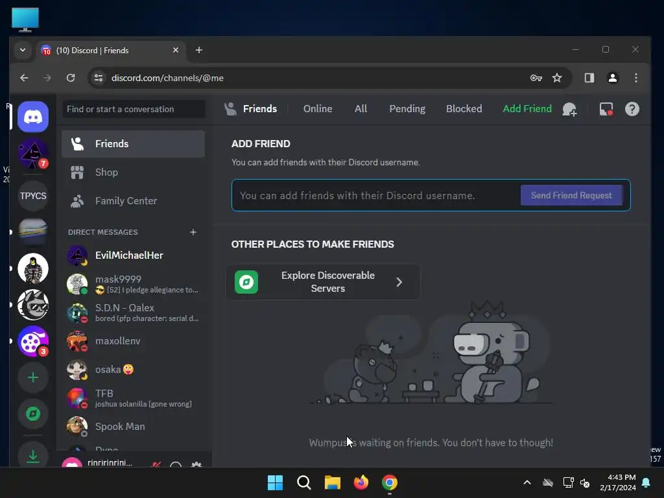Open the New Group DM icon

click(569, 109)
